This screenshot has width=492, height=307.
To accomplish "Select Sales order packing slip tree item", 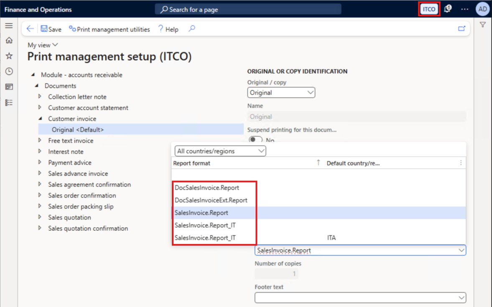I will [81, 206].
